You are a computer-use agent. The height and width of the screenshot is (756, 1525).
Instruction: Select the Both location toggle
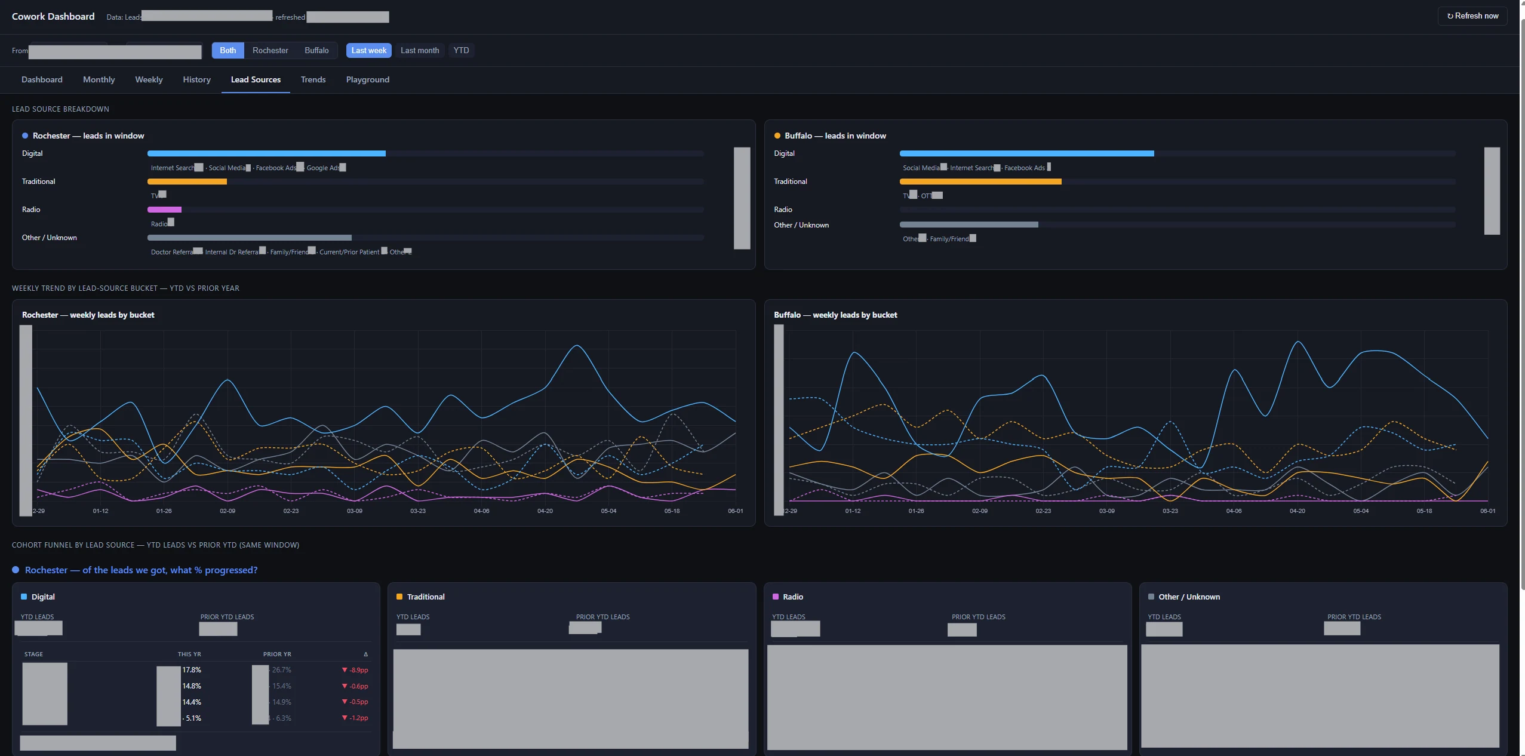[227, 51]
